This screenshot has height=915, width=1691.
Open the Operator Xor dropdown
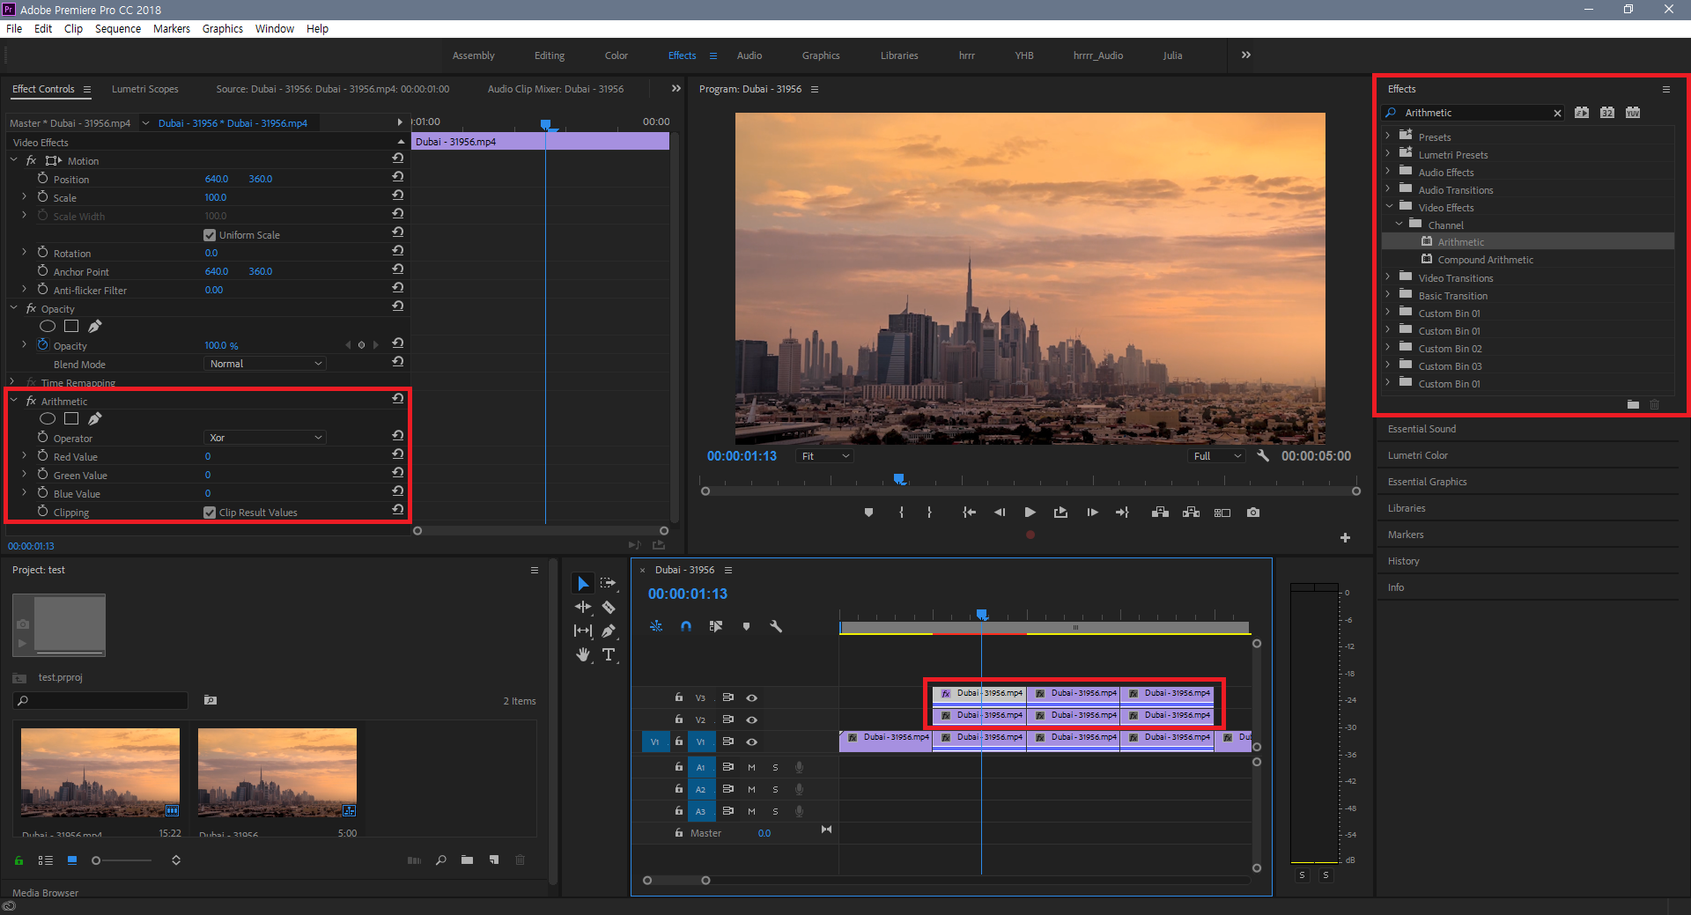(x=265, y=438)
